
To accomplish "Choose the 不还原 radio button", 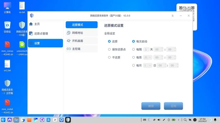I will 109,57.
